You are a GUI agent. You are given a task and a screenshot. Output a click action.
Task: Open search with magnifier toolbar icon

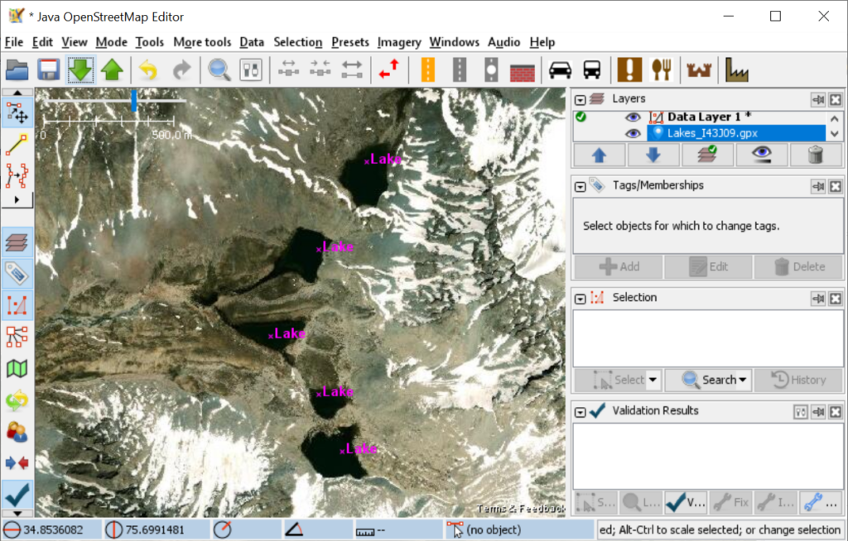coord(219,69)
